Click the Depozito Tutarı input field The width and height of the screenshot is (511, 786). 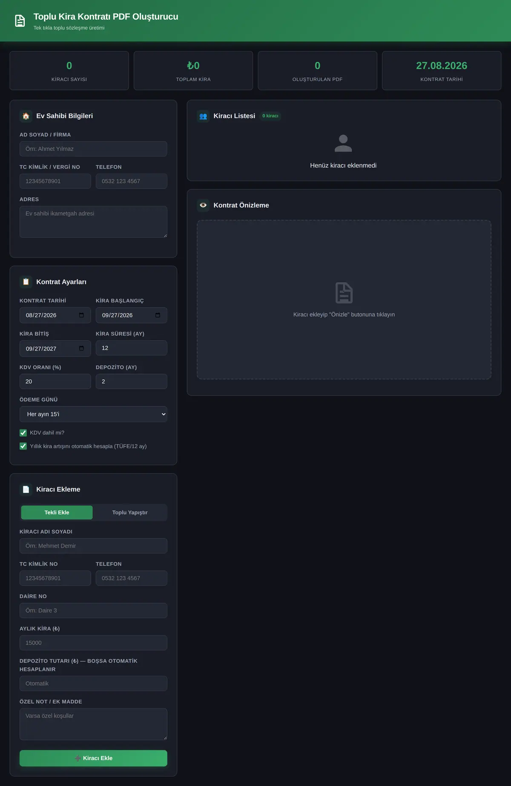click(93, 683)
